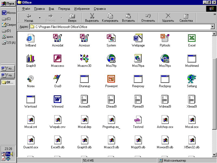
Task: Click the Вставить paste button
Action: pos(128,18)
